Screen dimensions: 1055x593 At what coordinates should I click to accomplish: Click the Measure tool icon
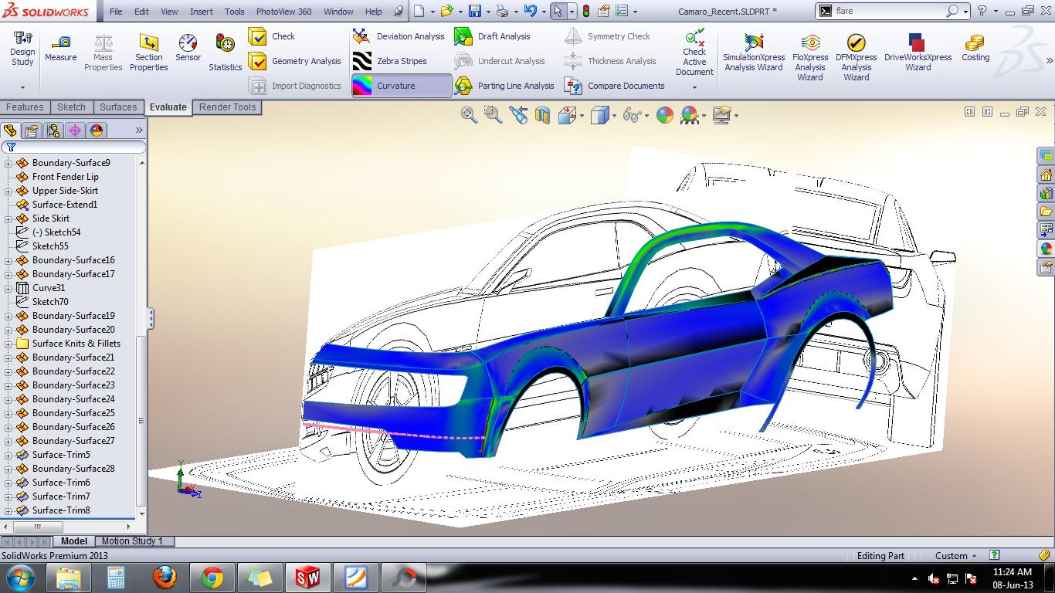point(60,43)
